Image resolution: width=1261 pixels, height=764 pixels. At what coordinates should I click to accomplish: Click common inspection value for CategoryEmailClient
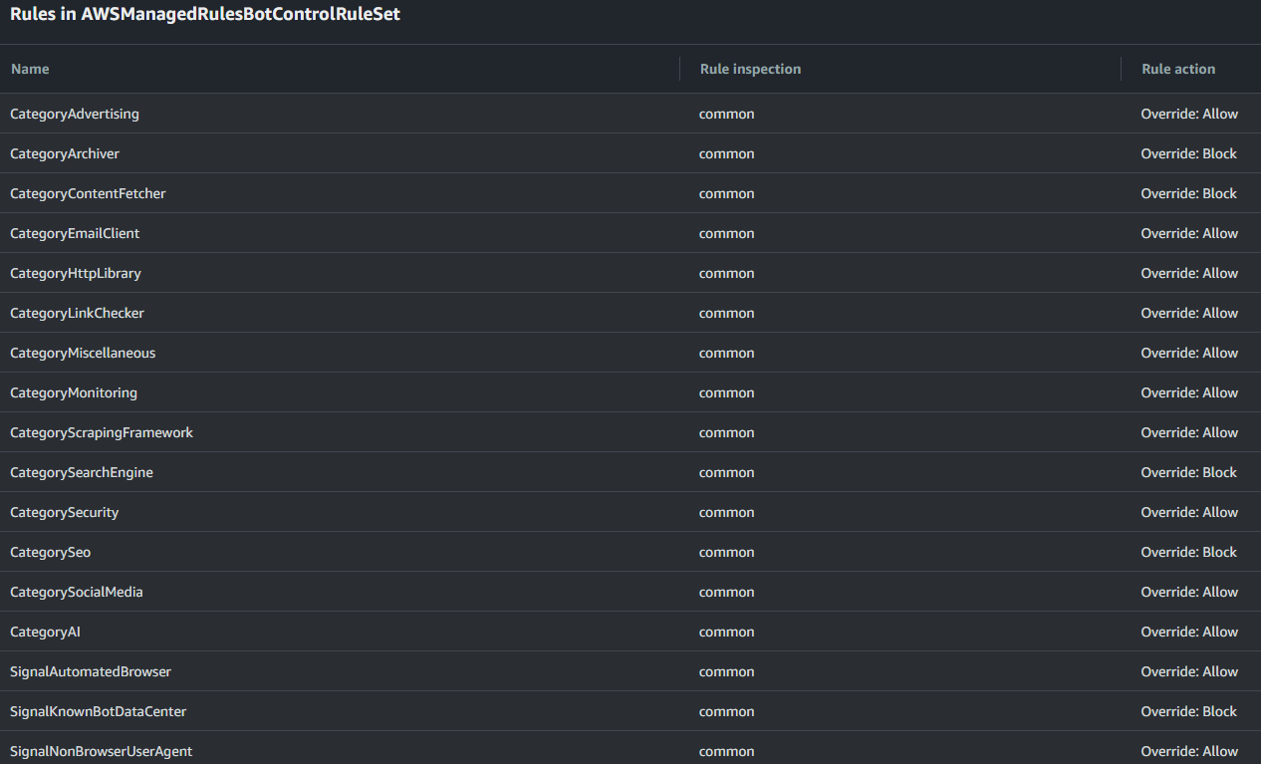(x=727, y=233)
